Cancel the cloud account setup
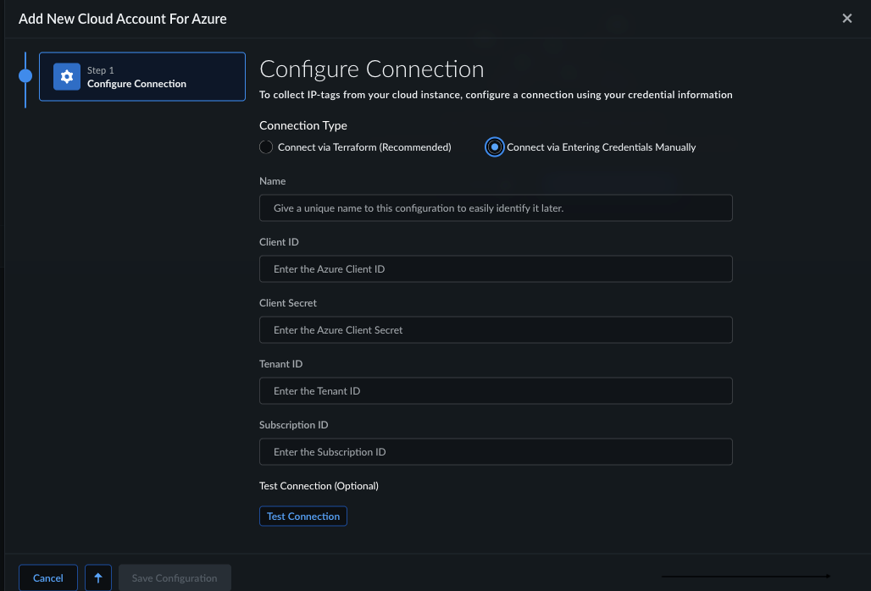 click(48, 577)
